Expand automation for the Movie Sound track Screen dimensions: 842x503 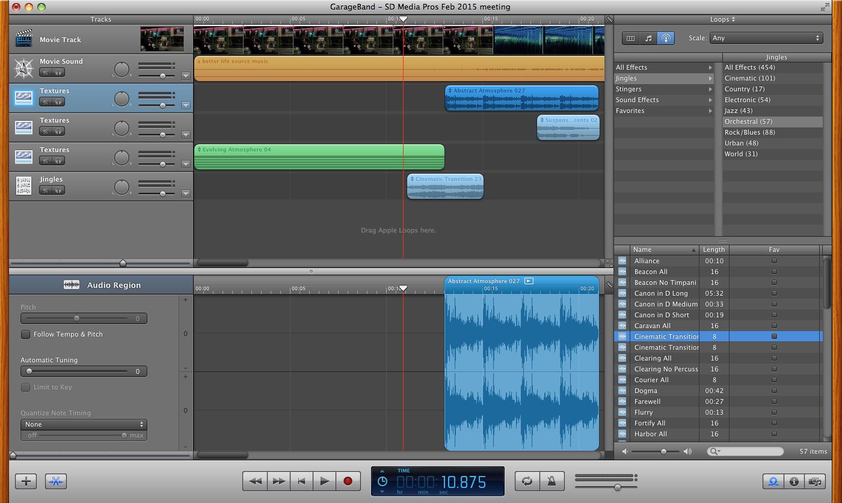click(186, 76)
